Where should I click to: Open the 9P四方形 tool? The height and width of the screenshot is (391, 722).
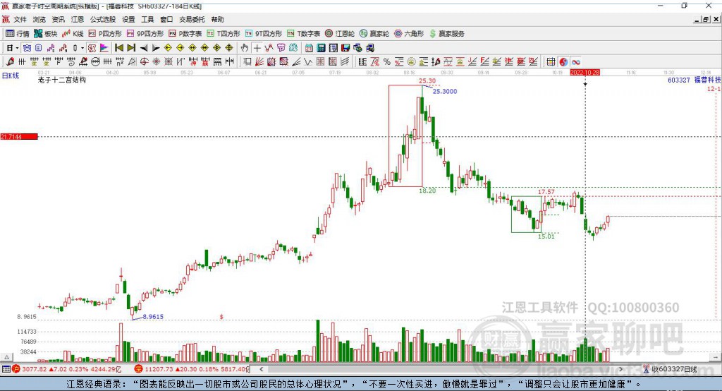145,34
